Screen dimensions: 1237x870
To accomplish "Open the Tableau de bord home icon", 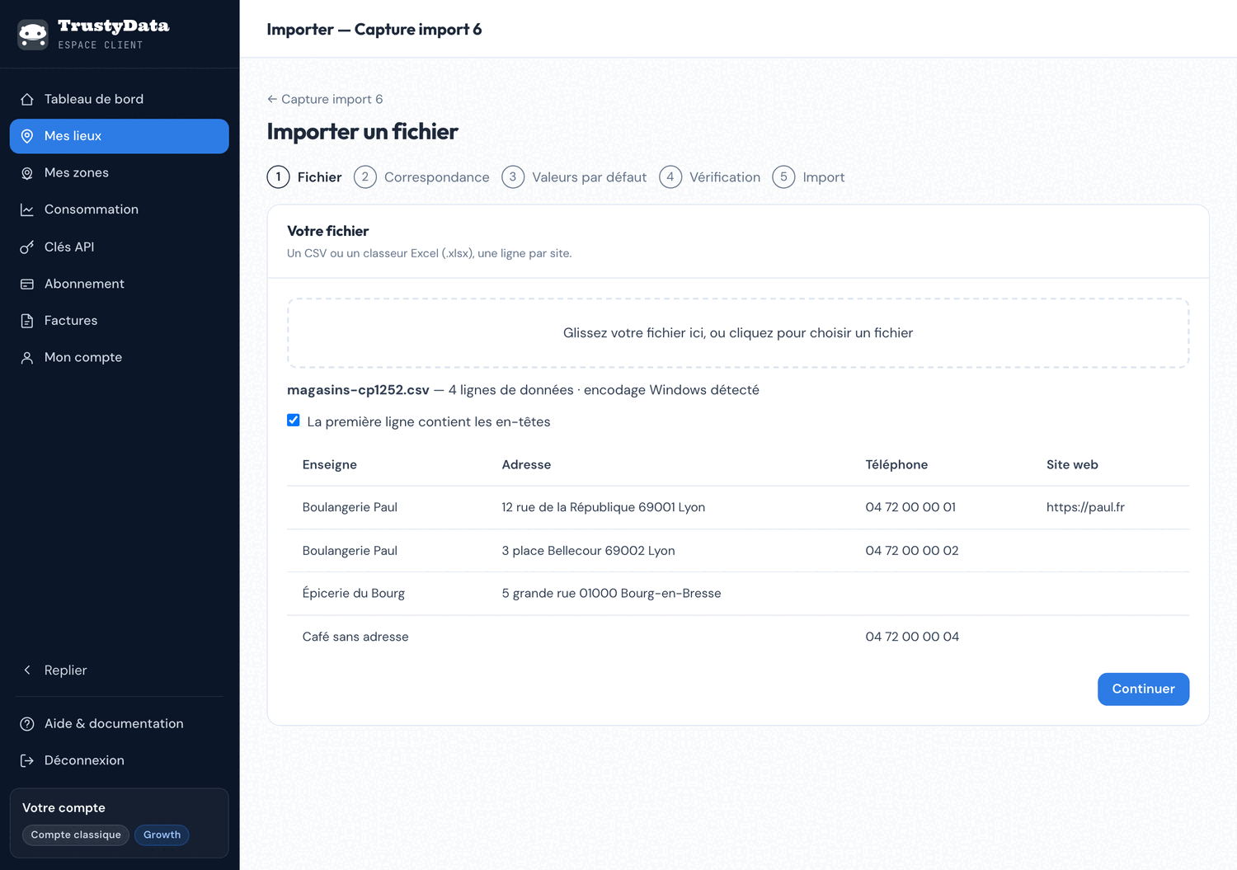I will tap(27, 99).
